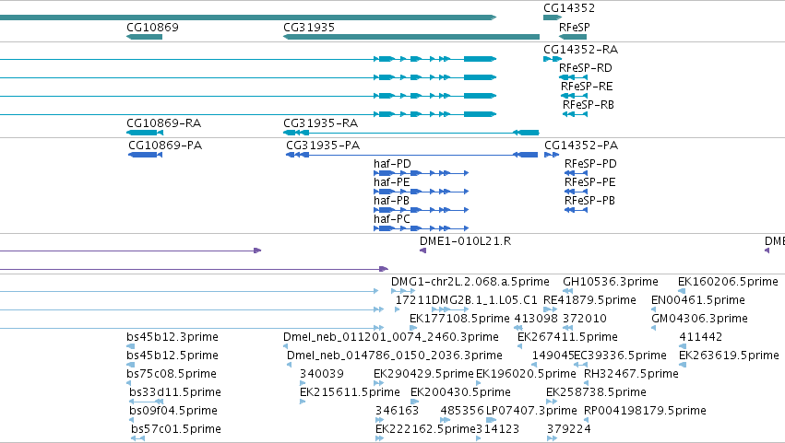
Task: Select the EK215611.5prime EST label
Action: (350, 392)
